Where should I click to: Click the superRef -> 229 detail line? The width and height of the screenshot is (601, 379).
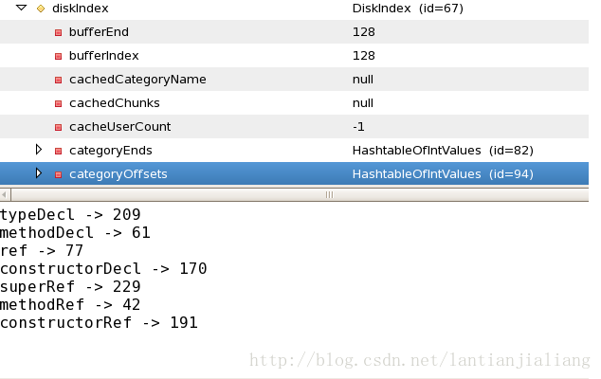(x=70, y=287)
